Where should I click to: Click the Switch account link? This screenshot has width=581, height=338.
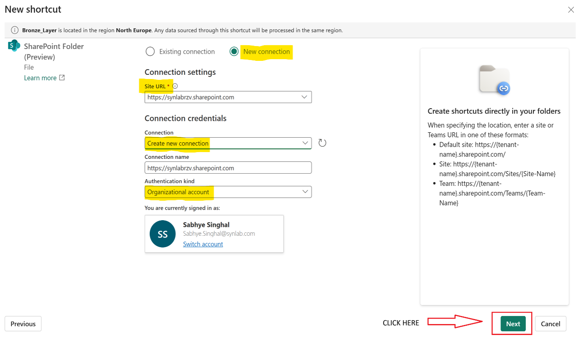tap(203, 244)
